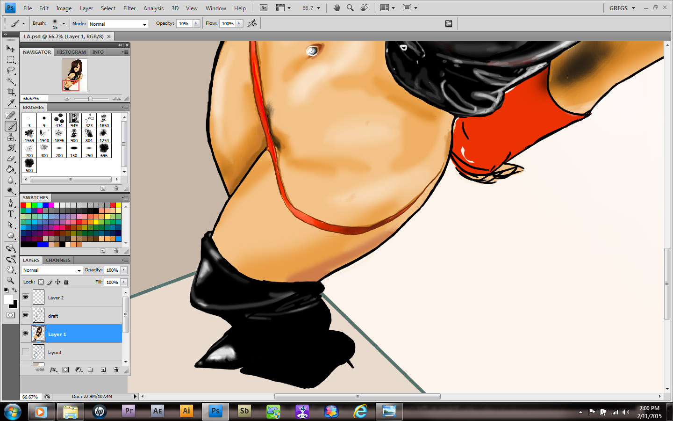Click the Zoom tool in toolbox

tap(11, 280)
